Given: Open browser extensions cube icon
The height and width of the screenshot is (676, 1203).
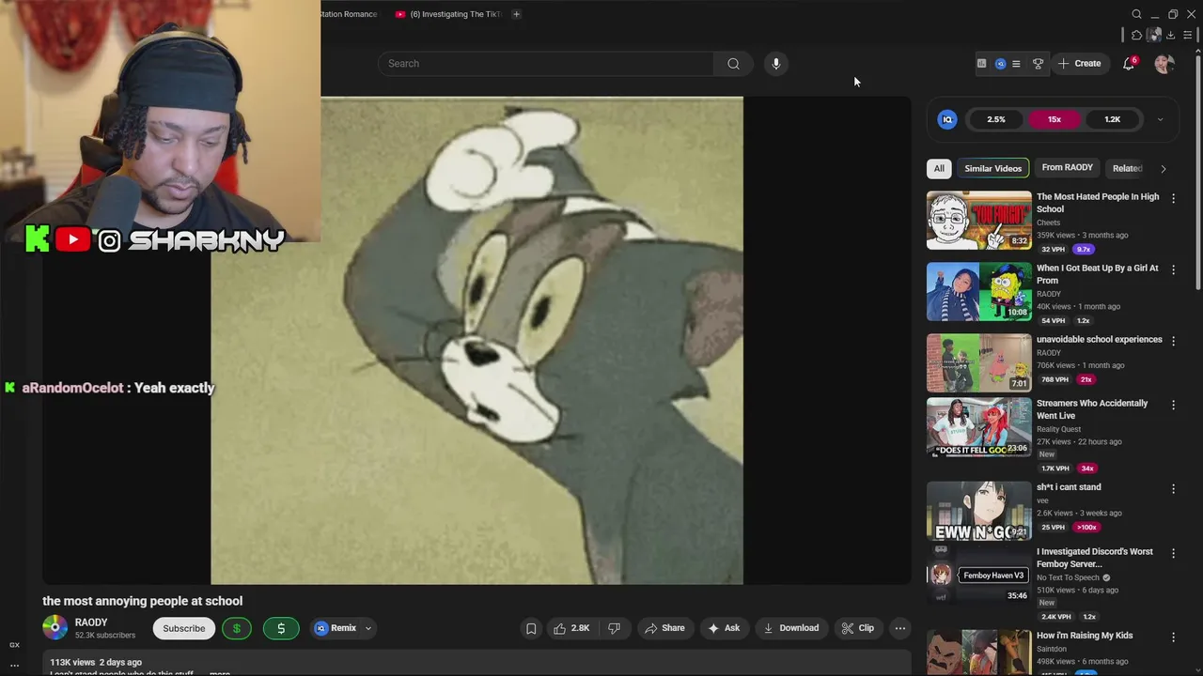Looking at the screenshot, I should pos(1136,35).
